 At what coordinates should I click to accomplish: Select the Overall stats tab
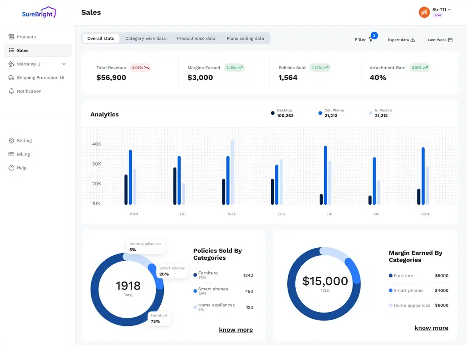pyautogui.click(x=101, y=38)
